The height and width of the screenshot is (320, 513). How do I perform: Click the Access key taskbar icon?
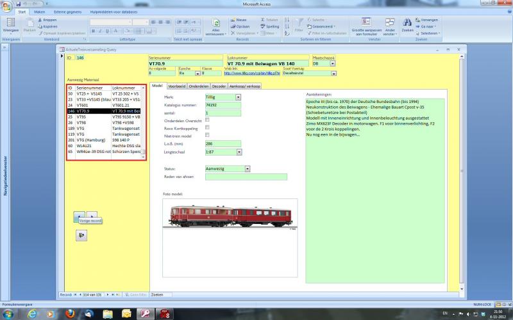click(146, 314)
